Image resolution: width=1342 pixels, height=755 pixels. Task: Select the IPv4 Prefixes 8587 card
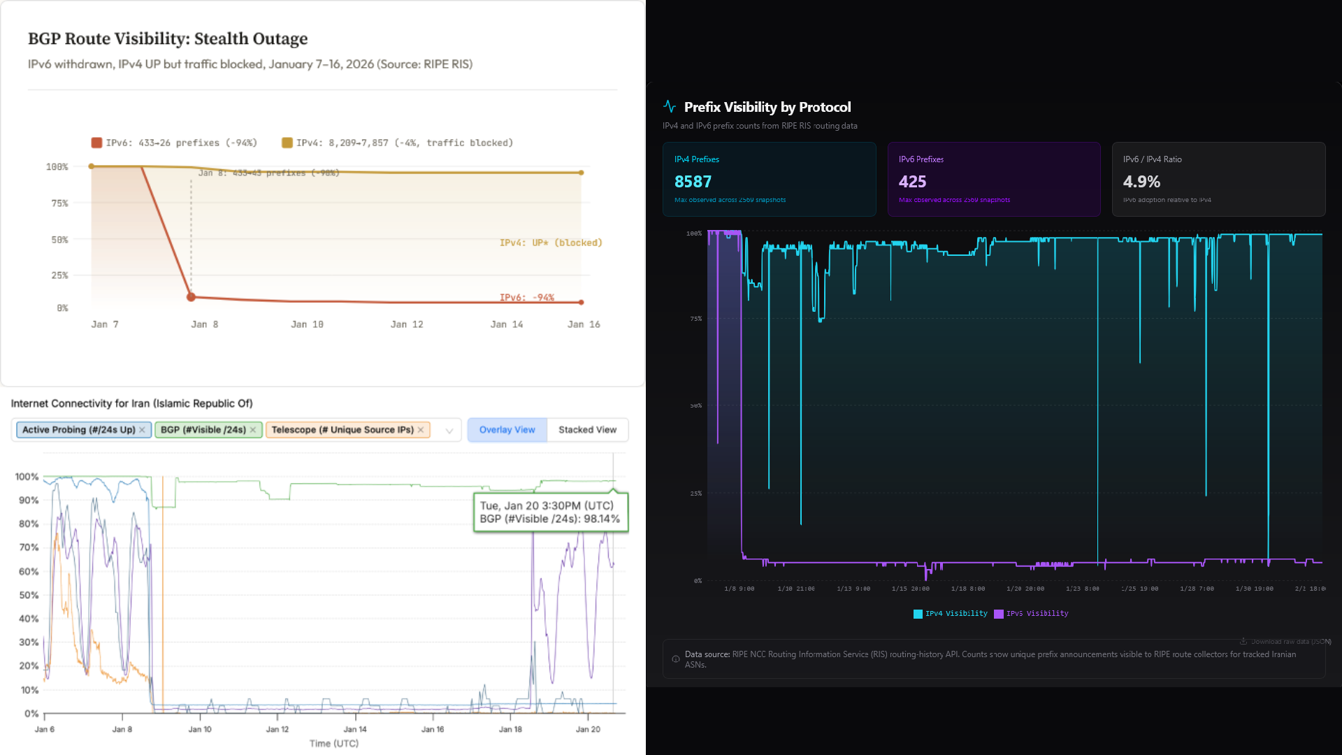click(x=769, y=180)
